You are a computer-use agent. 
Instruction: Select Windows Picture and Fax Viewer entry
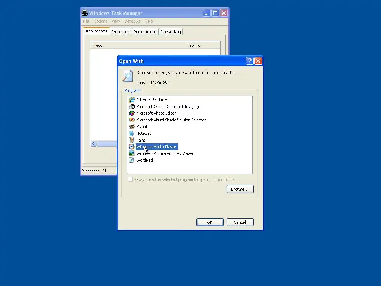(x=165, y=153)
